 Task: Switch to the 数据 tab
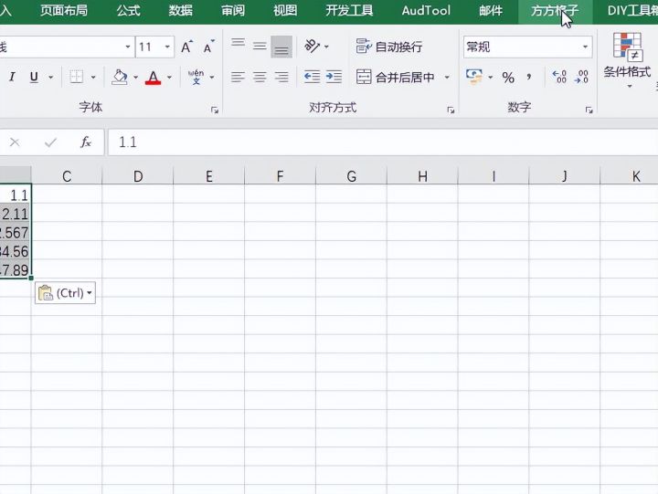pos(181,10)
